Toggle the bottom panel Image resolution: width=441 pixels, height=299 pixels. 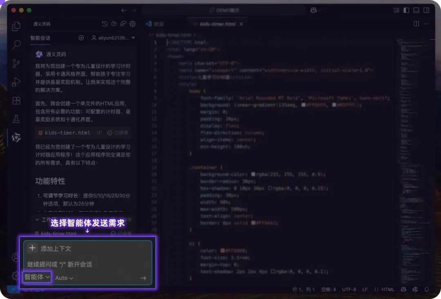click(x=416, y=10)
